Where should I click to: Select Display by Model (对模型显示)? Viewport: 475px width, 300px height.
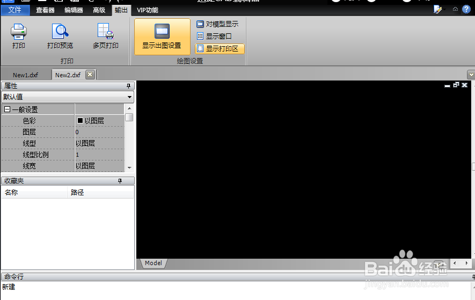[217, 24]
